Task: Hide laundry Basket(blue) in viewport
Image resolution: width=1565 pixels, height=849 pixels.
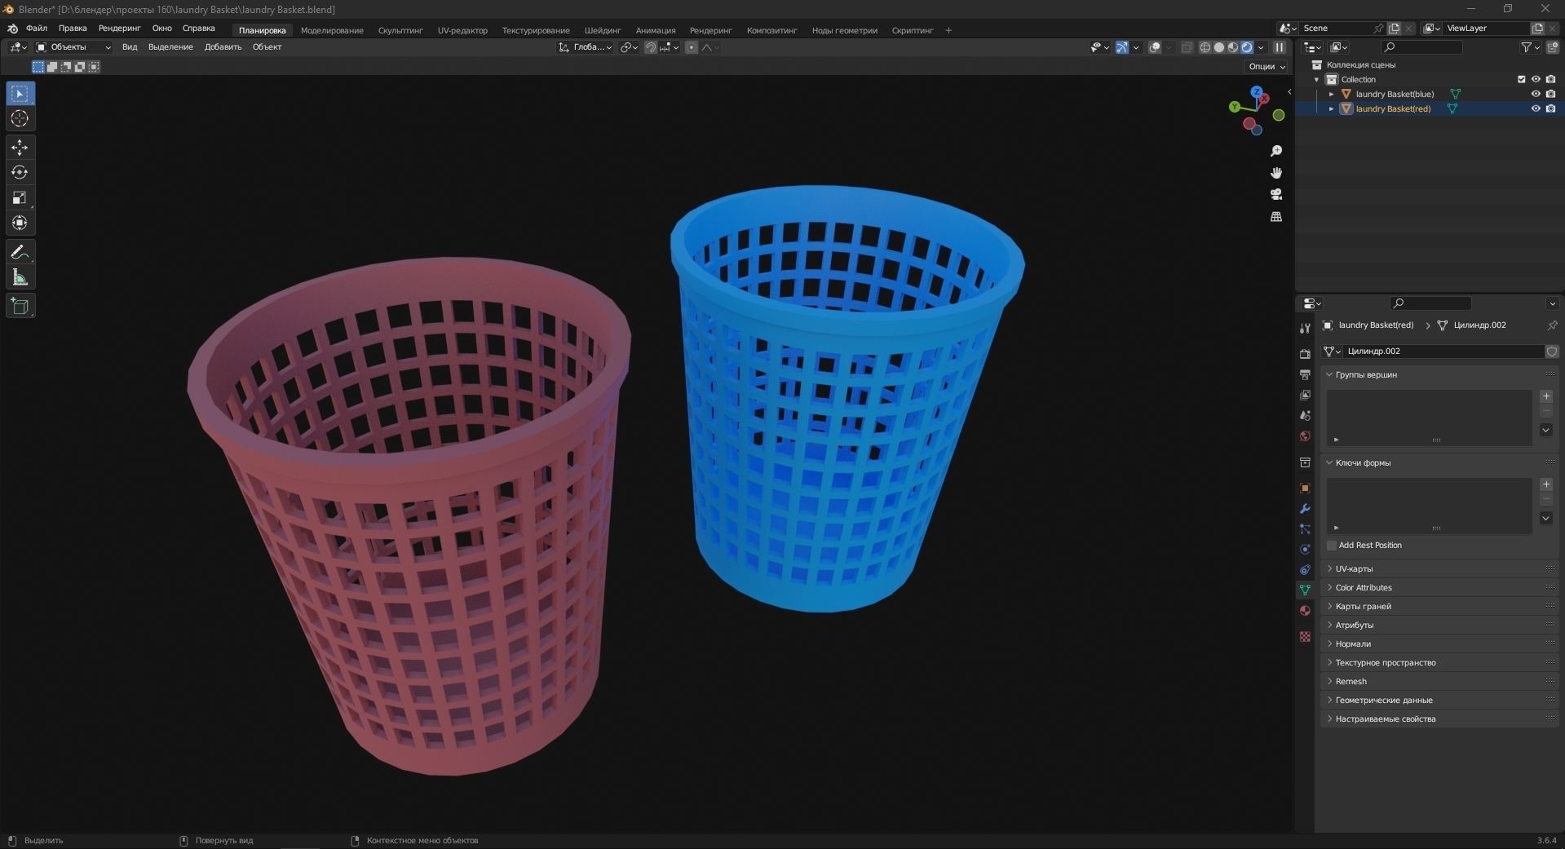Action: (1536, 94)
